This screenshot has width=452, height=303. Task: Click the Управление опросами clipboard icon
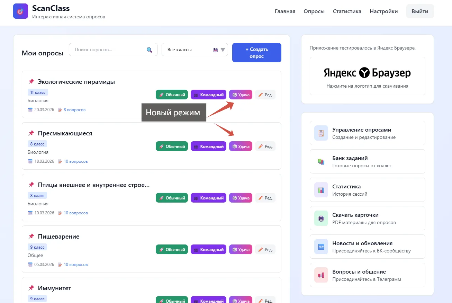tap(321, 133)
